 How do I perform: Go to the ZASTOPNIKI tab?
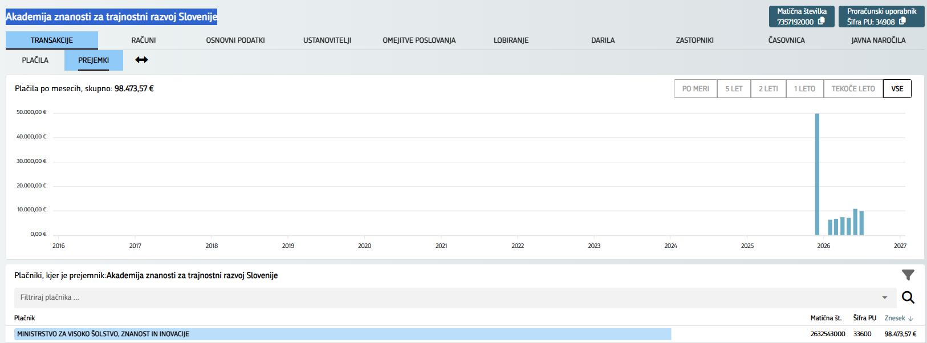(x=694, y=40)
